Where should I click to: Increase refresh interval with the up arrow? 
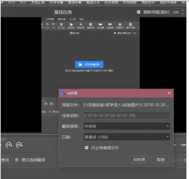click(183, 10)
